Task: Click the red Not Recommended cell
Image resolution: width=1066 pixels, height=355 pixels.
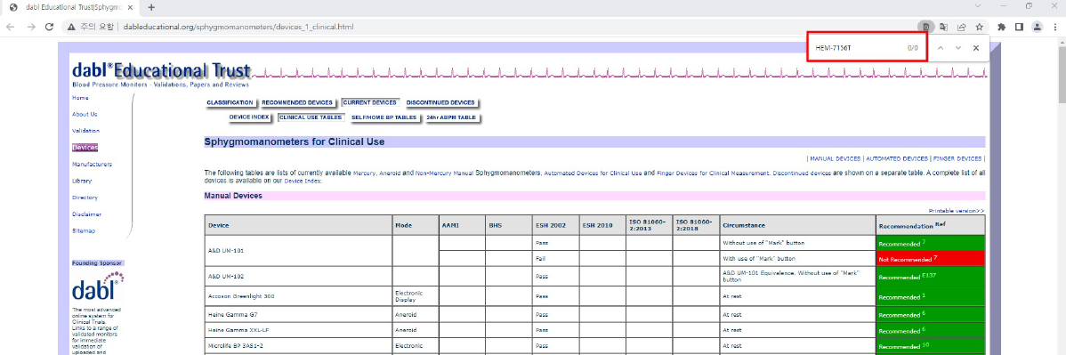Action: coord(931,258)
